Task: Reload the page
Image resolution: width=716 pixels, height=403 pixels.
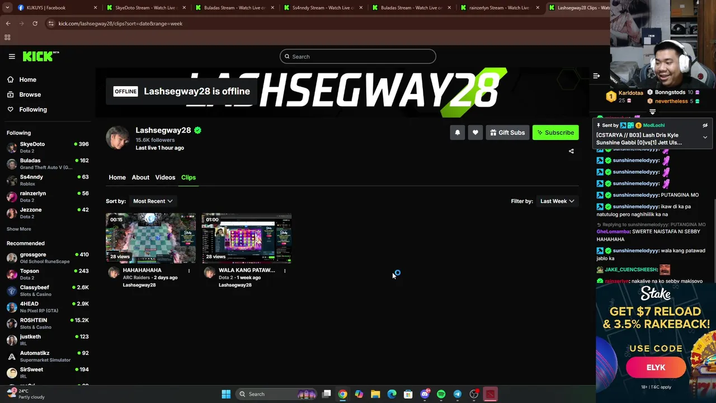Action: tap(35, 24)
